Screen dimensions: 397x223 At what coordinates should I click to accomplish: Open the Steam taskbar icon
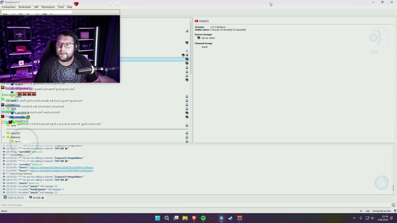pyautogui.click(x=230, y=218)
